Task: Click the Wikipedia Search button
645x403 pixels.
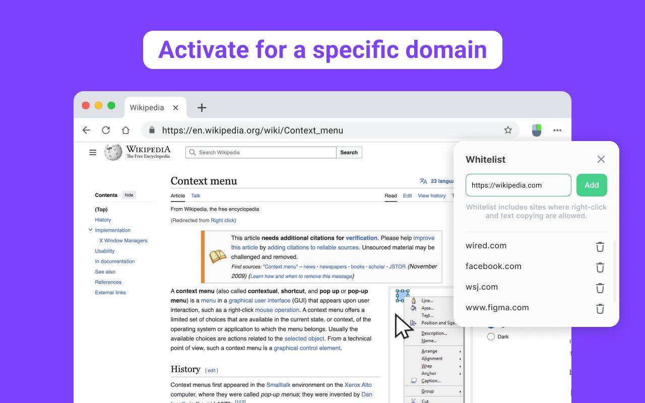Action: click(x=349, y=152)
